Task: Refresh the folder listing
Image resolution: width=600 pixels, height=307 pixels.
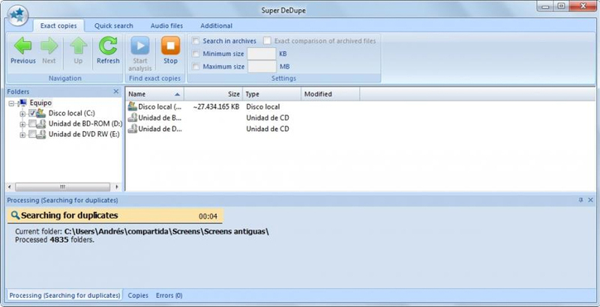Action: [108, 51]
